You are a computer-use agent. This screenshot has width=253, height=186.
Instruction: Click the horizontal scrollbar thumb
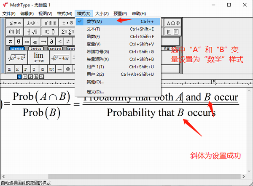pos(144,176)
